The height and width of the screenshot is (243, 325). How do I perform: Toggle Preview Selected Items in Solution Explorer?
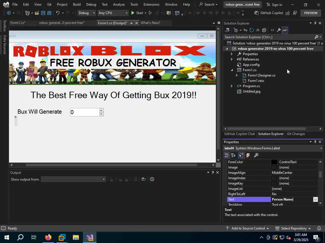[285, 30]
